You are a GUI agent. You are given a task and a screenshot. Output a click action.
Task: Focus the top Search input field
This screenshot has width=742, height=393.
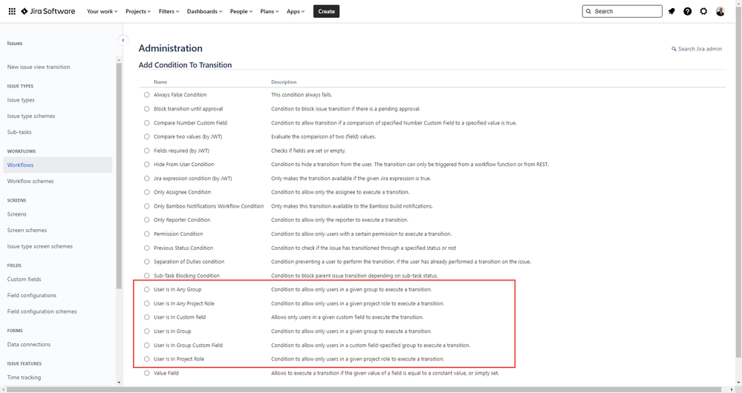pyautogui.click(x=622, y=11)
